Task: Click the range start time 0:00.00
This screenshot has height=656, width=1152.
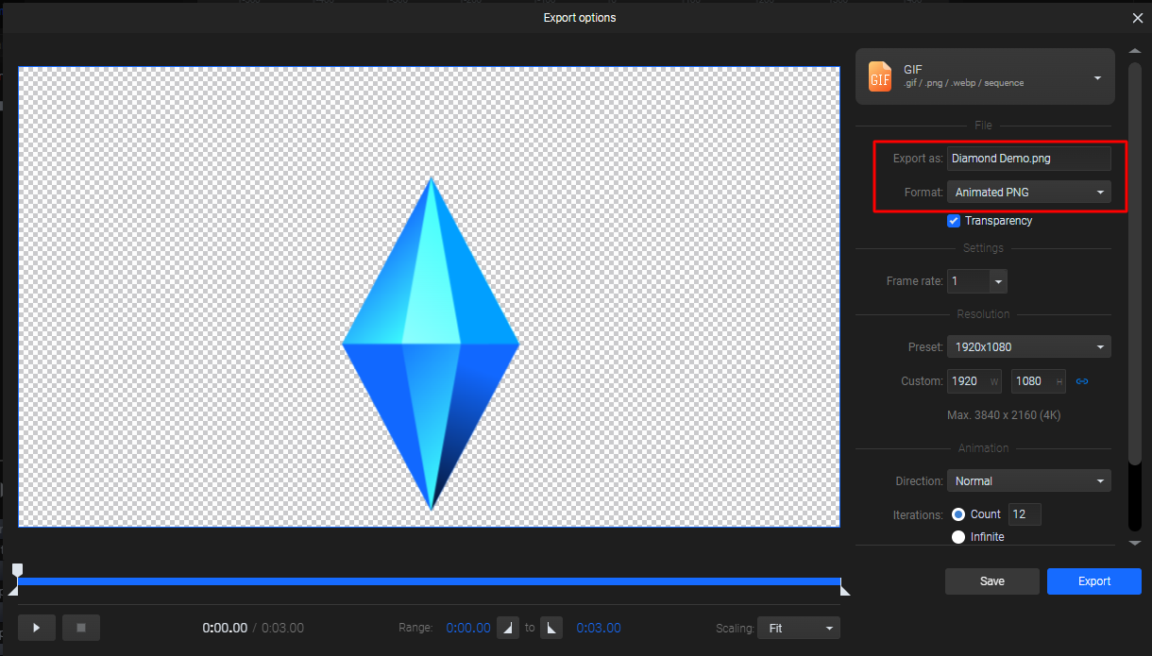Action: click(468, 628)
